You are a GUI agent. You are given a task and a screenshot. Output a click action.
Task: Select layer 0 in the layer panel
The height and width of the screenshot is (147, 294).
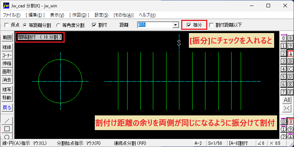point(284,38)
